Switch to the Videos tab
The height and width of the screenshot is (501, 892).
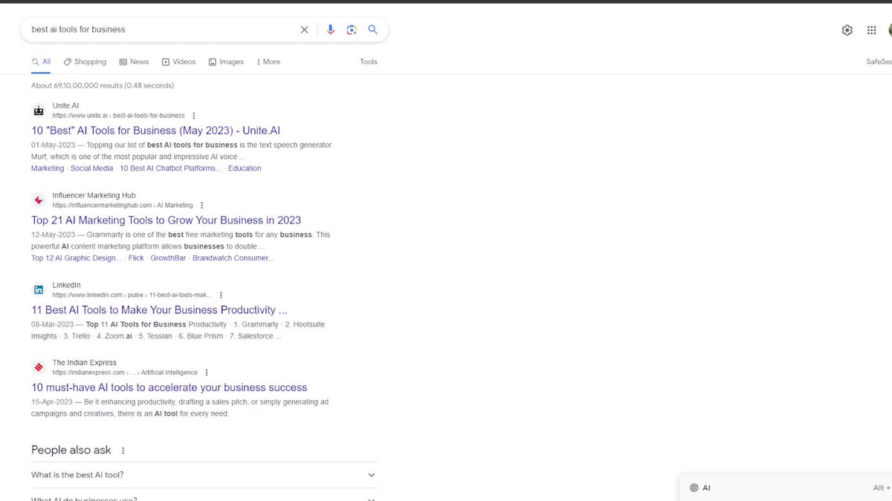[178, 62]
